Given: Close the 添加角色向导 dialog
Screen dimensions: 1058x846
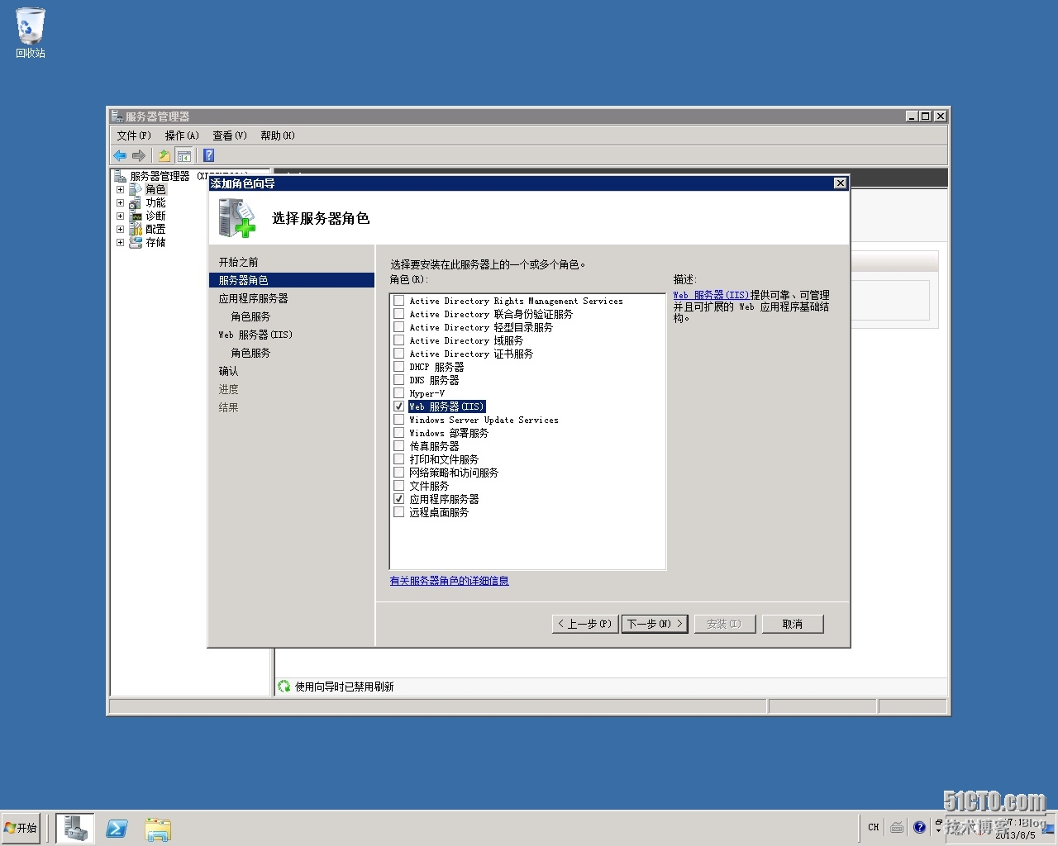Looking at the screenshot, I should click(840, 183).
